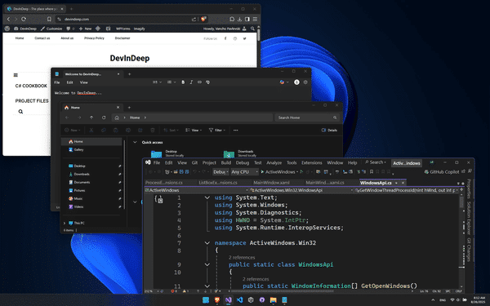490x306 pixels.
Task: Click the WordPress logo in admin bar
Action: 7,29
